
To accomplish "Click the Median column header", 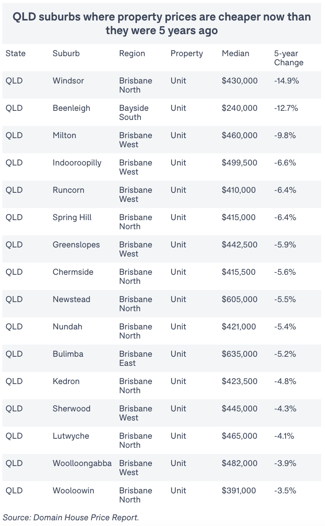I will click(235, 54).
